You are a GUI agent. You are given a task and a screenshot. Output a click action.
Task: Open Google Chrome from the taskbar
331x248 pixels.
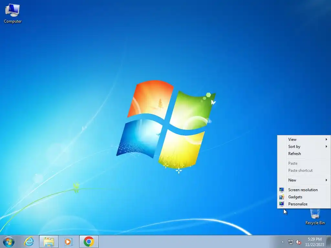coord(89,242)
